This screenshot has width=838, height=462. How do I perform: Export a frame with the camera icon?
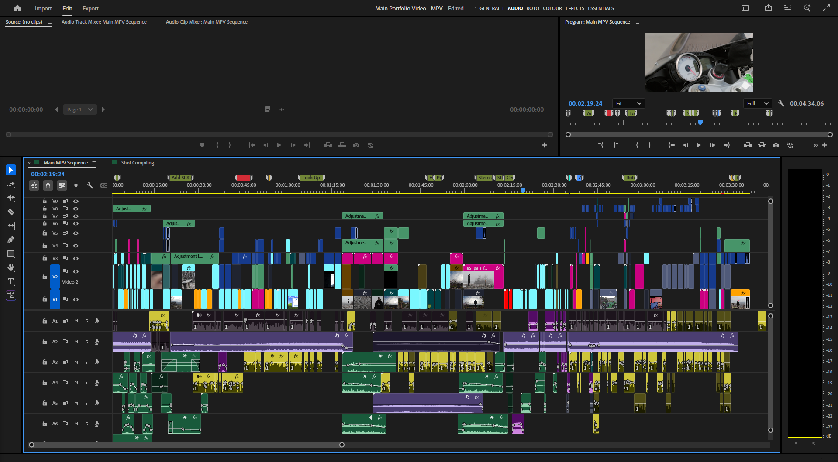pos(776,145)
